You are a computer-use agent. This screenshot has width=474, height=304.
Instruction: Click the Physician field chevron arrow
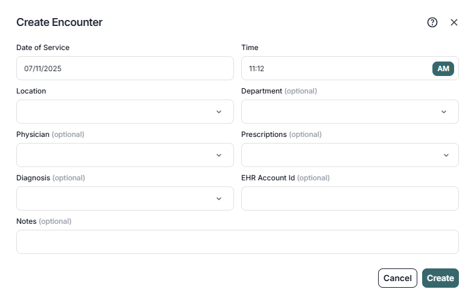219,155
